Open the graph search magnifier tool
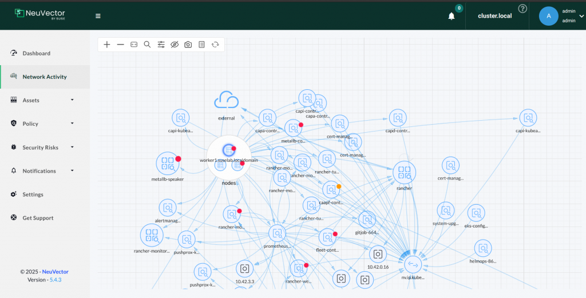586x298 pixels. point(147,45)
